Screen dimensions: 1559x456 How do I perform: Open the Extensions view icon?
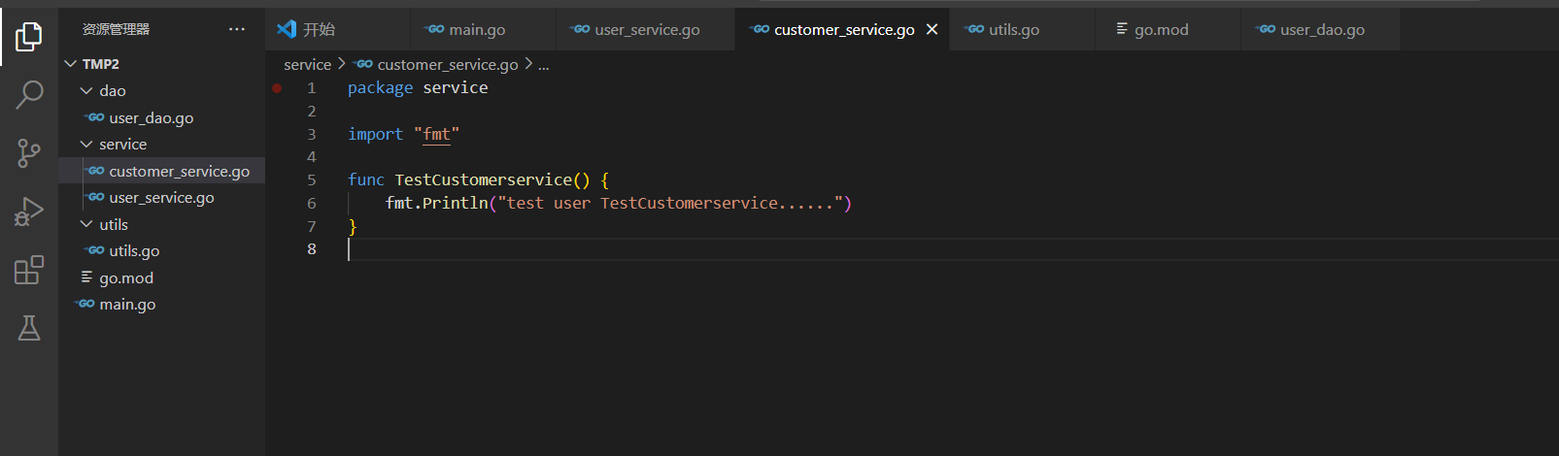pos(29,270)
